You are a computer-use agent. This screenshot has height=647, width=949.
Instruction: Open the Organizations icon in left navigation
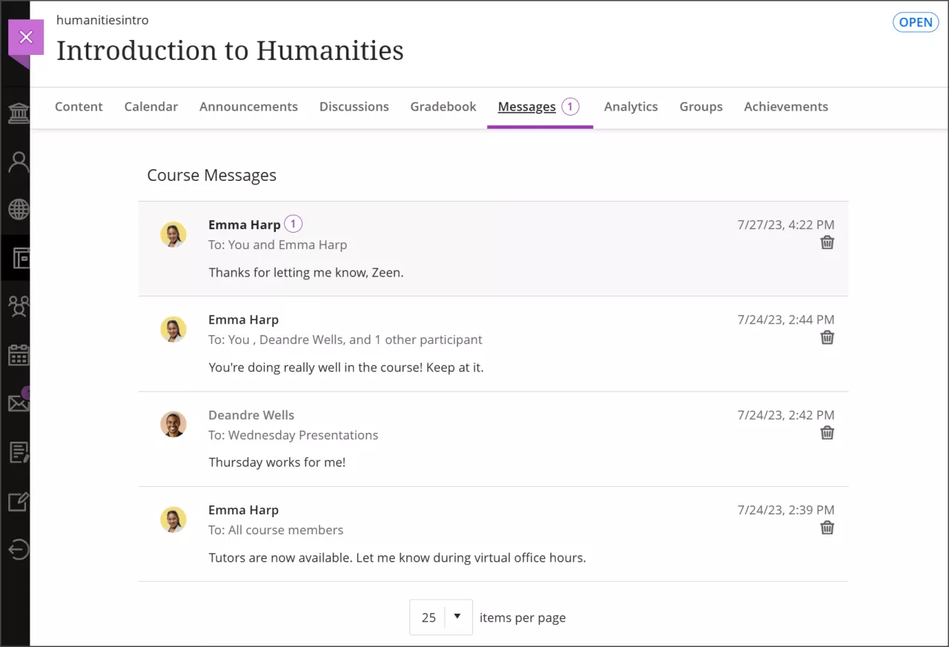tap(18, 306)
